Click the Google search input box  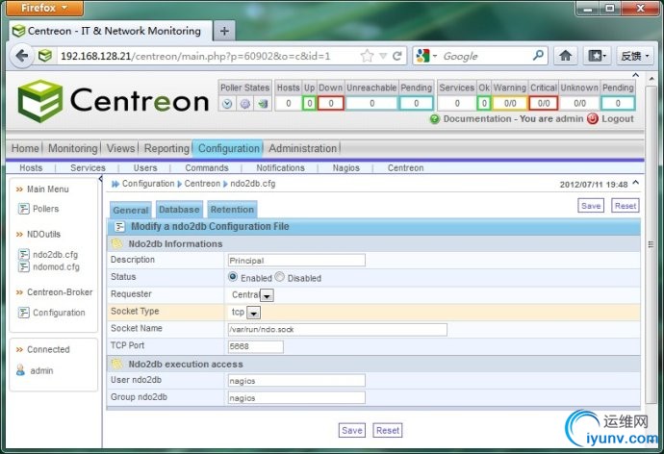[485, 56]
